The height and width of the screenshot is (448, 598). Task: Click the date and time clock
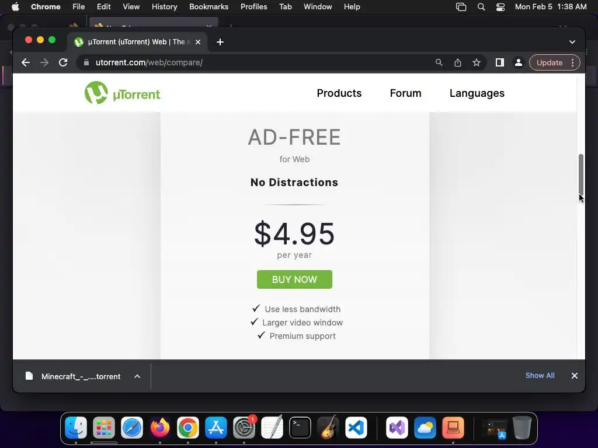551,7
